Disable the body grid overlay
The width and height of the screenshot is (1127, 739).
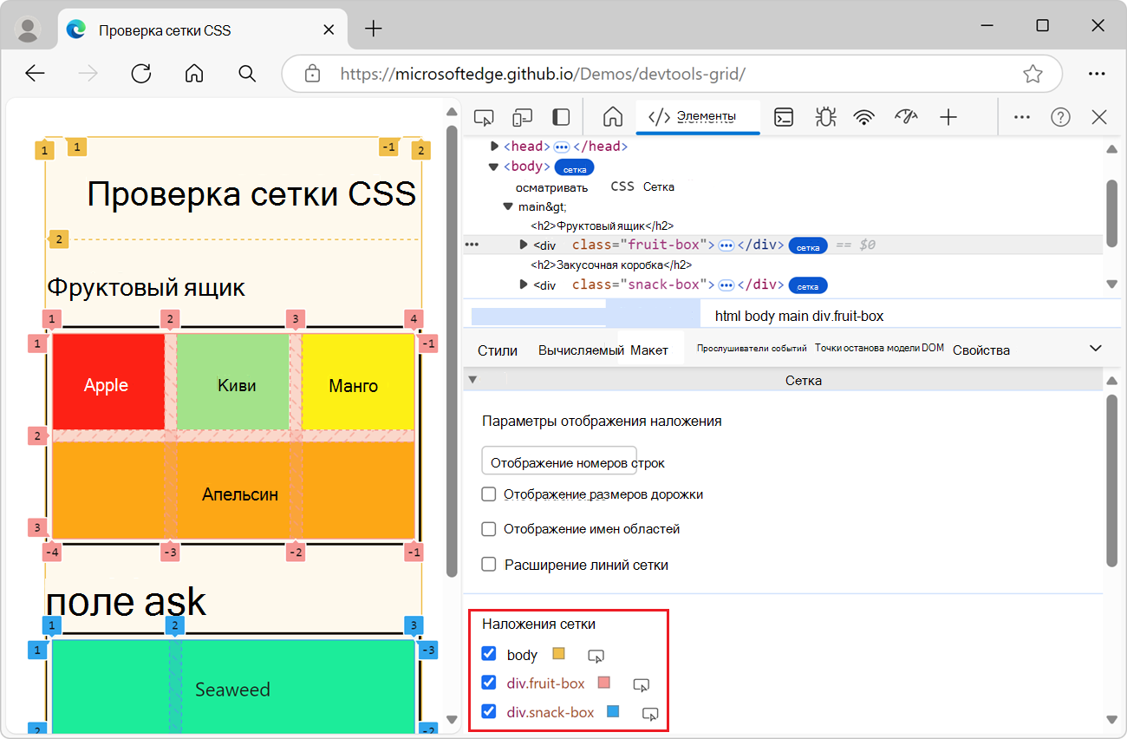click(489, 654)
